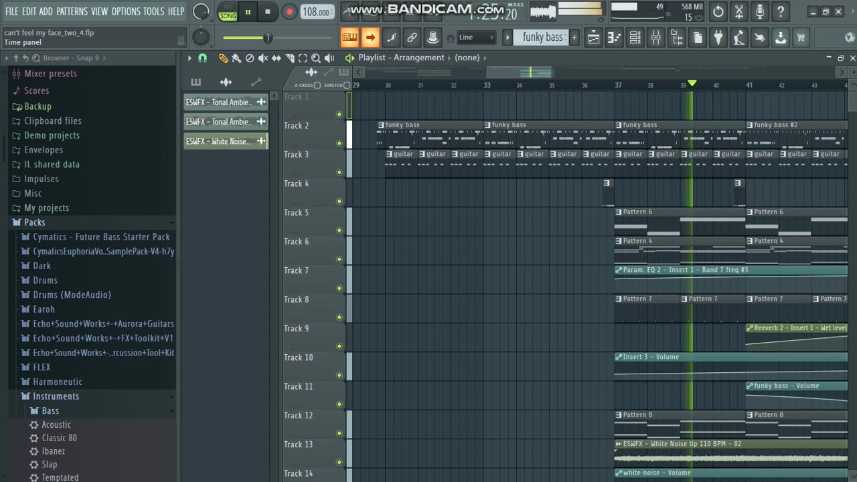
Task: Click the orange step-edit arrow icon
Action: pyautogui.click(x=370, y=37)
